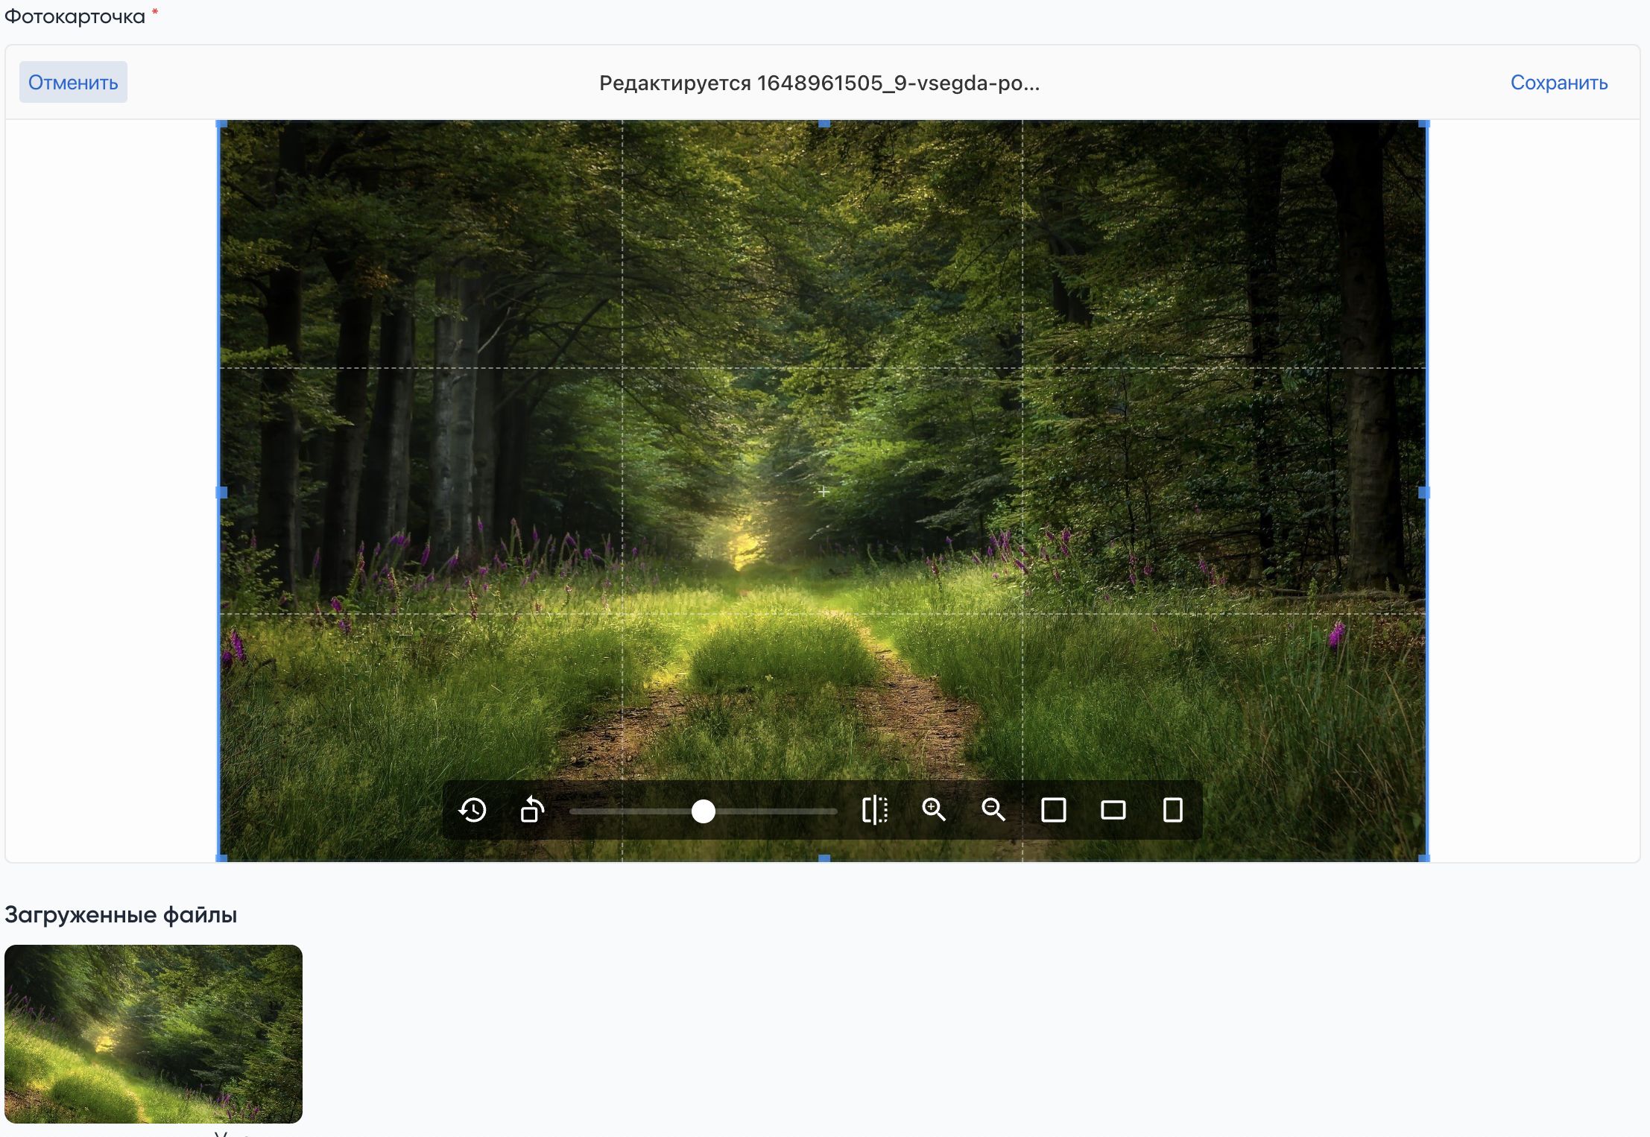Click the rotation angle slider knob

click(x=703, y=811)
